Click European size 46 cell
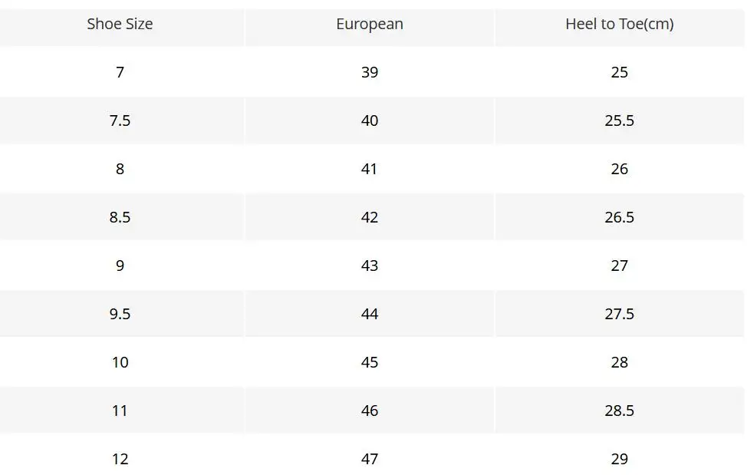Image resolution: width=747 pixels, height=475 pixels. point(370,411)
